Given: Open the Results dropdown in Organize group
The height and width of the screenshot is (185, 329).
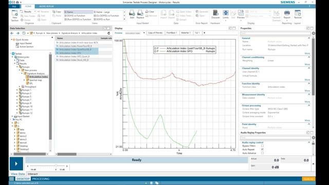Looking at the screenshot, I should pyautogui.click(x=35, y=11).
